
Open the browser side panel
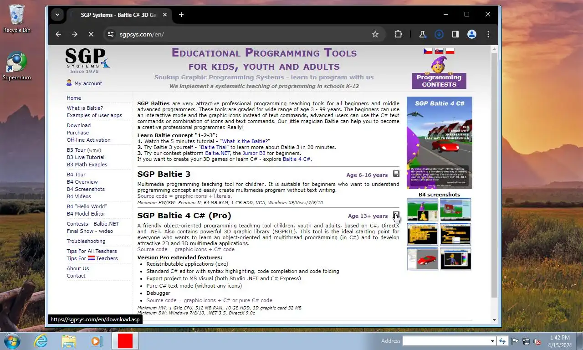click(x=455, y=34)
